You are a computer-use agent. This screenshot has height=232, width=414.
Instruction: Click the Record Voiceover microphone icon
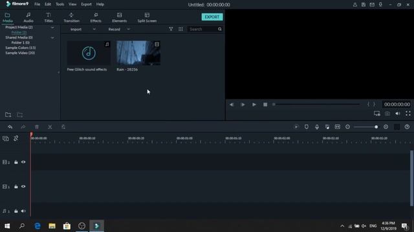[317, 127]
